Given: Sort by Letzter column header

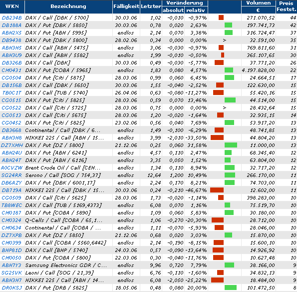Looking at the screenshot, I should coord(151,6).
